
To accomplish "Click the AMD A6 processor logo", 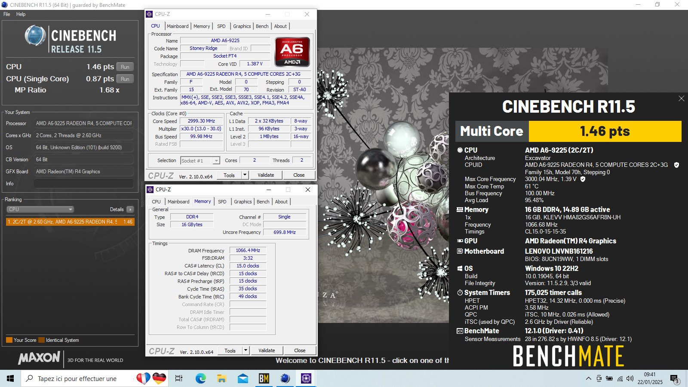I will tap(292, 52).
